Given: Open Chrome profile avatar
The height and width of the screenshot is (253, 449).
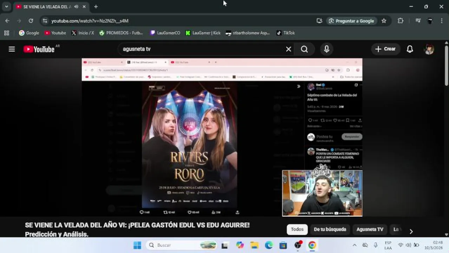Looking at the screenshot, I should pyautogui.click(x=430, y=21).
